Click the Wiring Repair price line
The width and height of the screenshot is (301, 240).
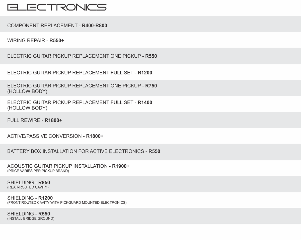(36, 40)
